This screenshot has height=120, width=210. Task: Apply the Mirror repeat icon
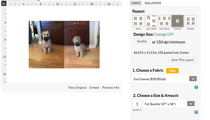190,21
